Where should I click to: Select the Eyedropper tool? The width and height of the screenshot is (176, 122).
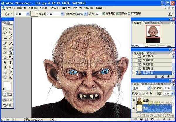(x=10, y=72)
